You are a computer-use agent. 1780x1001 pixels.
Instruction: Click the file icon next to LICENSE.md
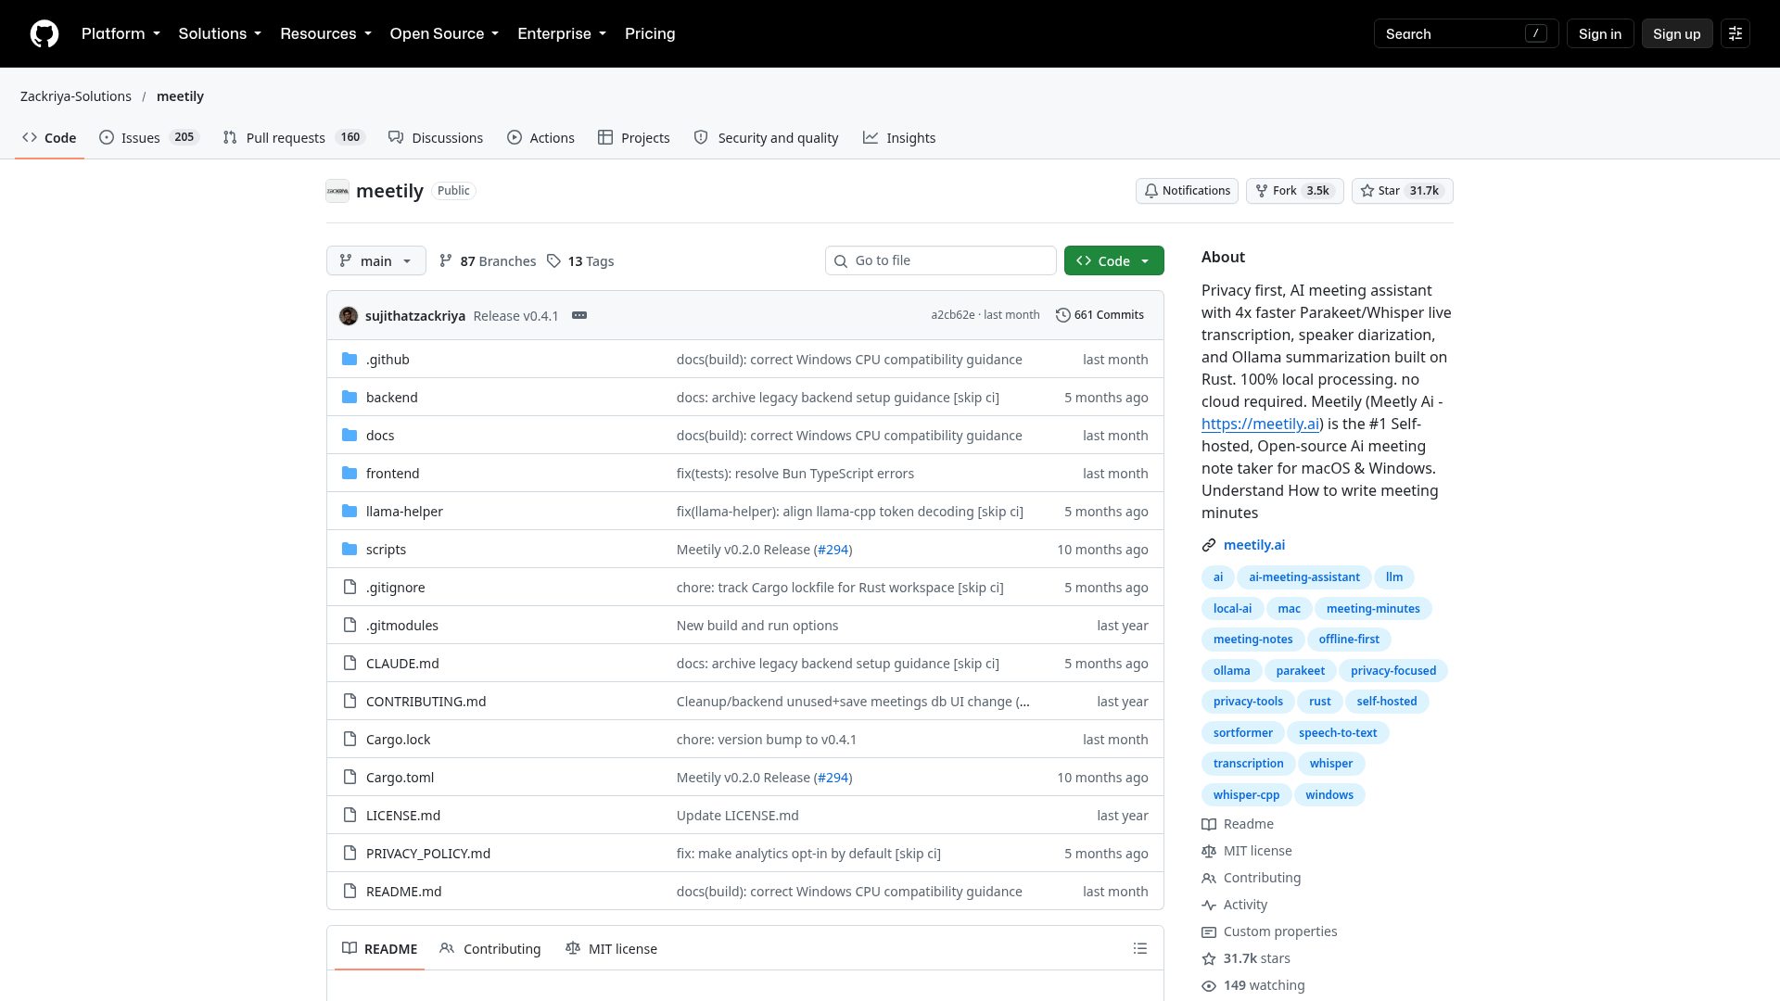click(x=350, y=815)
